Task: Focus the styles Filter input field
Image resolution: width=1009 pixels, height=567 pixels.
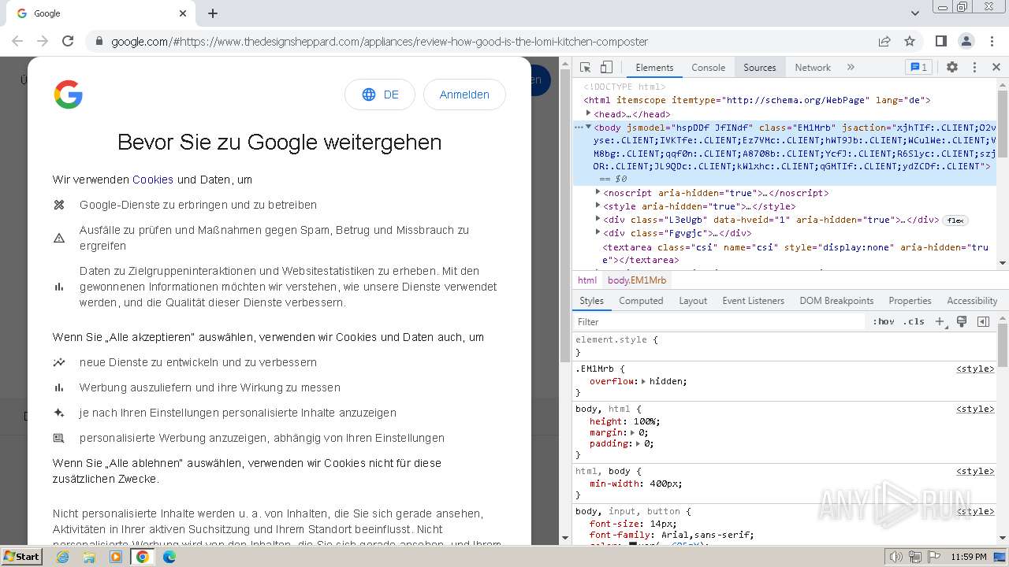Action: [720, 321]
